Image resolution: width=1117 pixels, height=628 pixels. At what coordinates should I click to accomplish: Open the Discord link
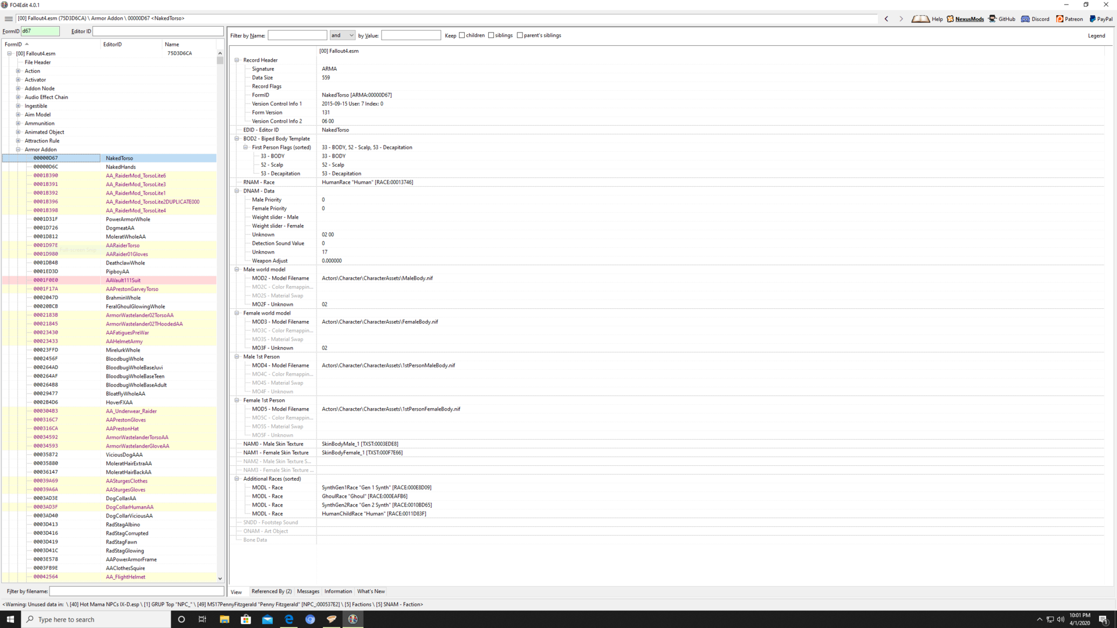tap(1036, 19)
